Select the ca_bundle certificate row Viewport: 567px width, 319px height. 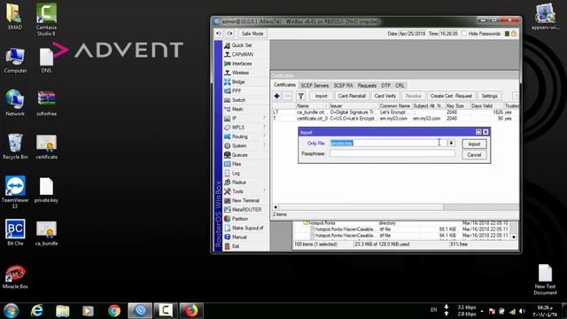pyautogui.click(x=395, y=113)
